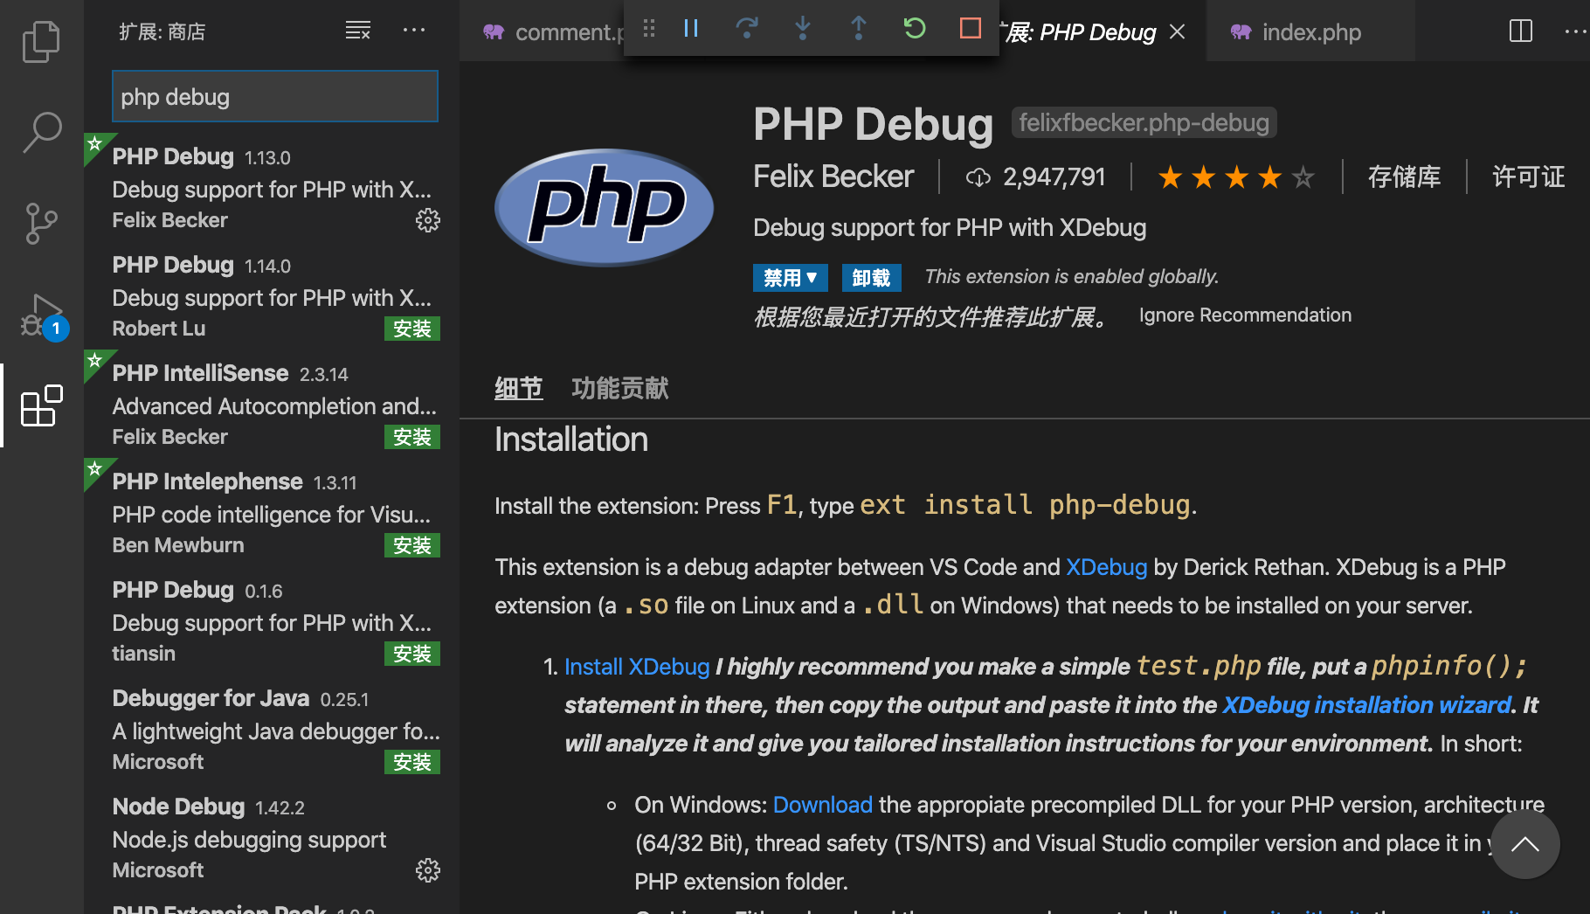Click the install count cloud icon
Screen dimensions: 1590x914
[978, 177]
